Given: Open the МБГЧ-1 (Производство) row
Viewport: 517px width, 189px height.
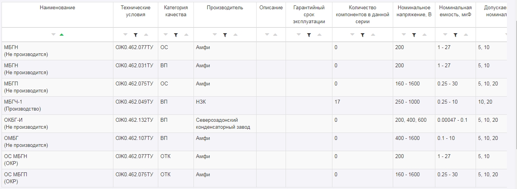Looking at the screenshot, I should (22, 105).
